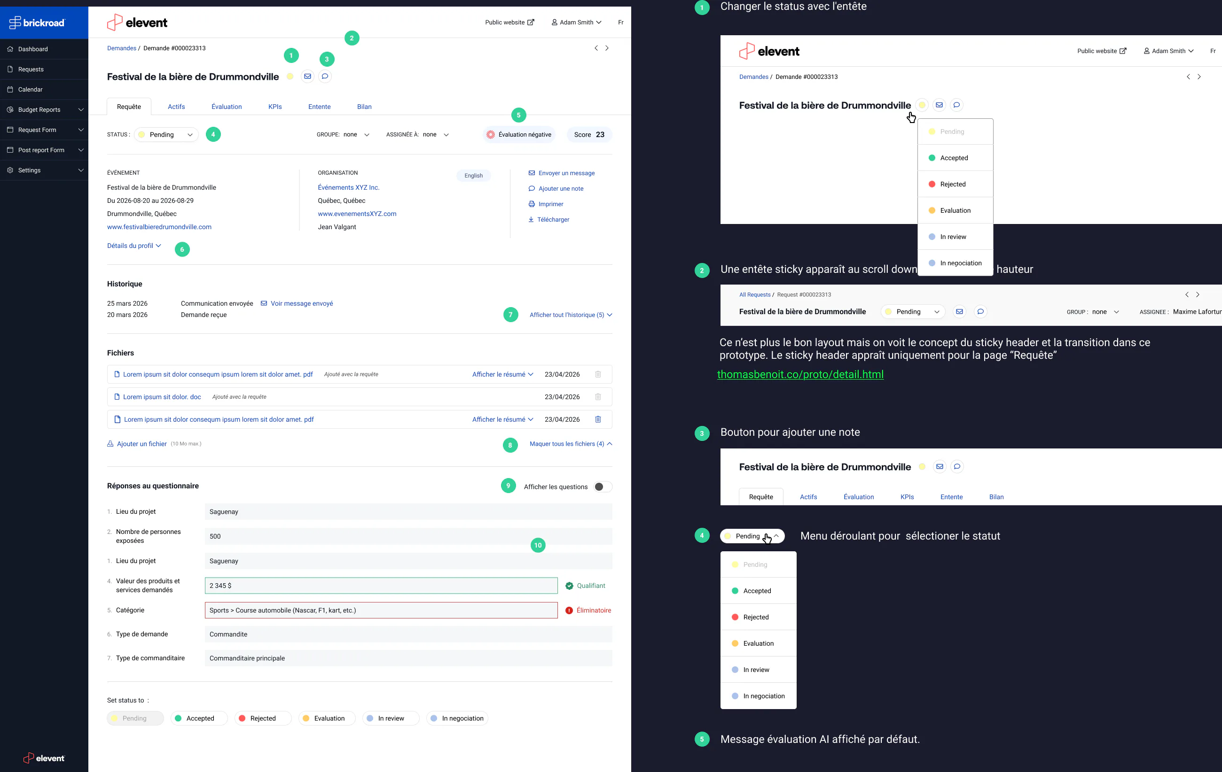
Task: Select the Requête tab in main page
Action: [129, 107]
